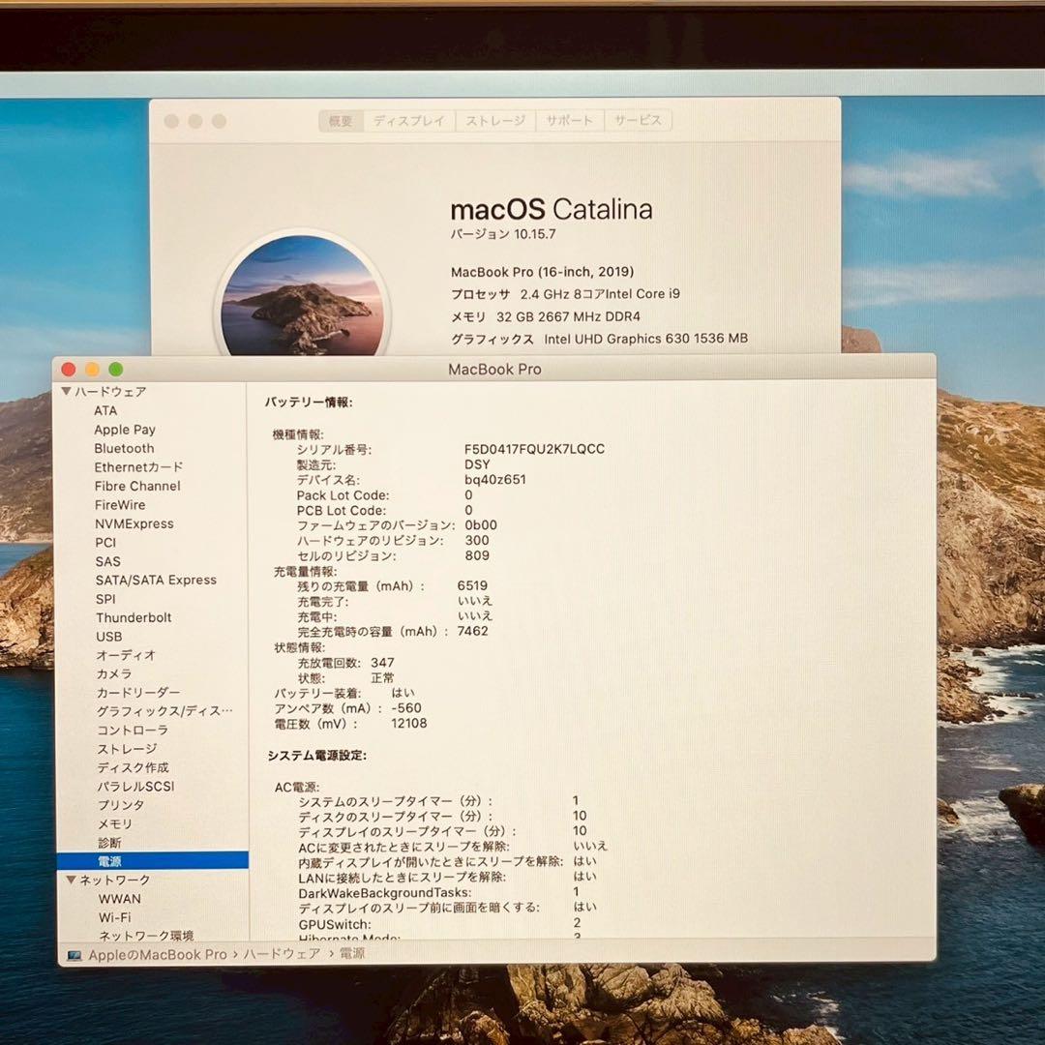1045x1045 pixels.
Task: Select NVMExpress in the sidebar
Action: click(134, 523)
